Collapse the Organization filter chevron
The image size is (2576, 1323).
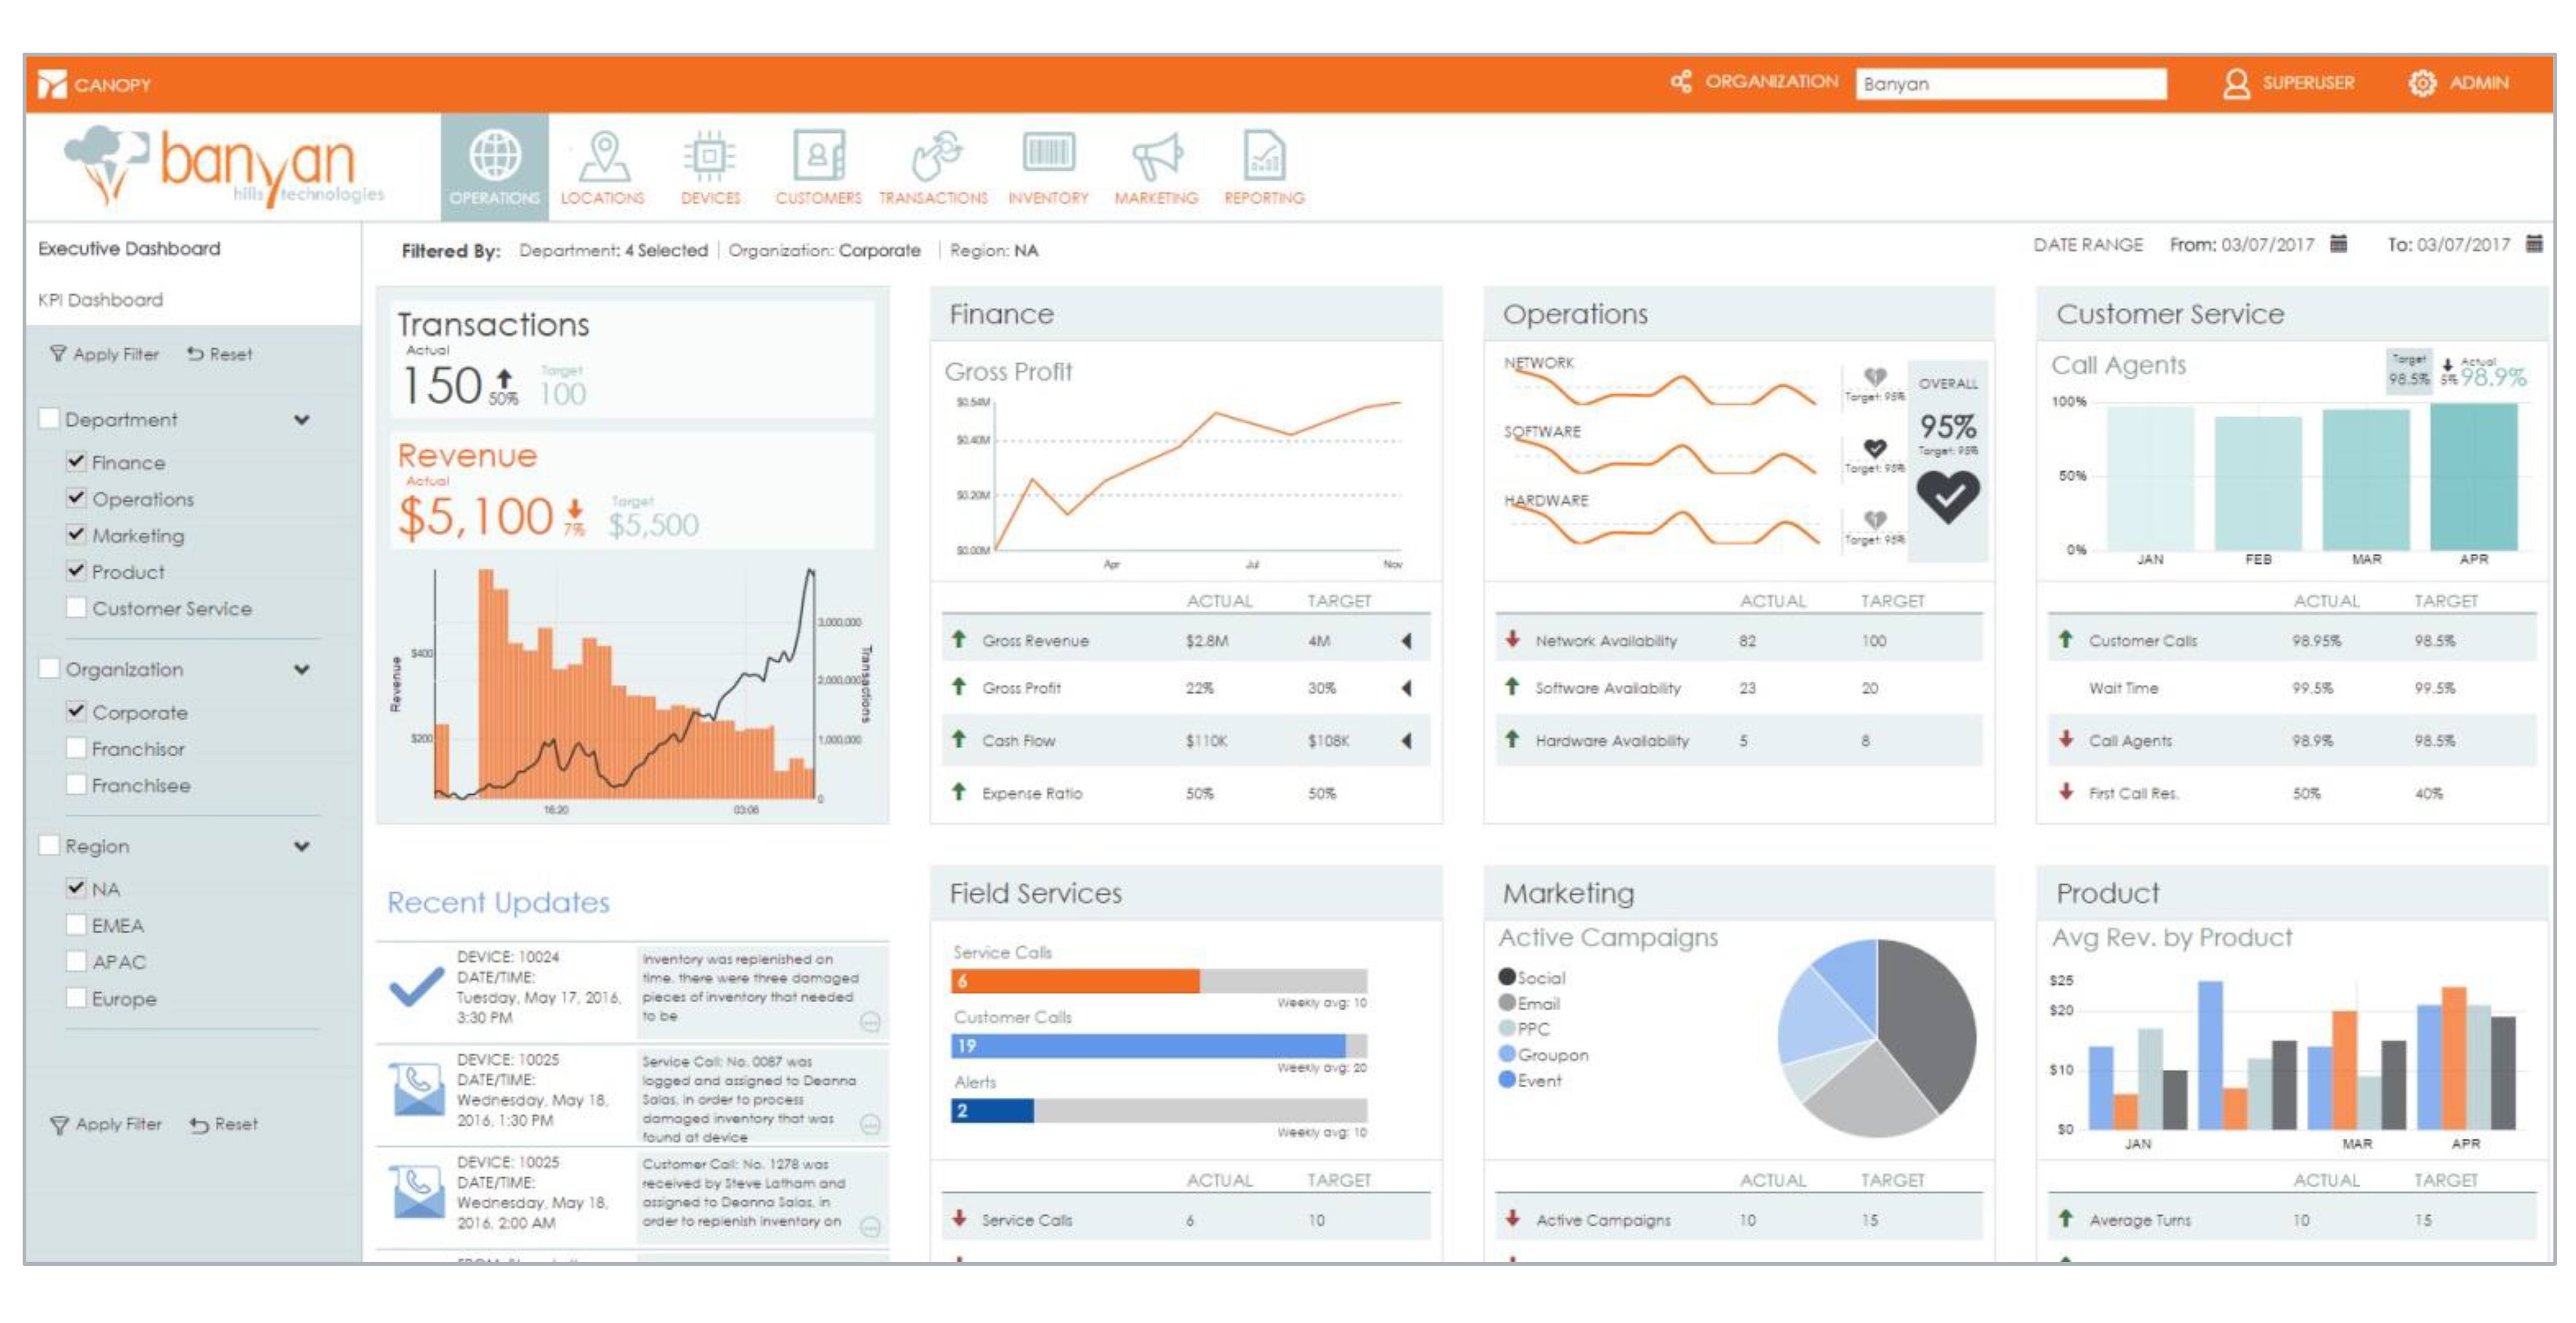pos(302,670)
